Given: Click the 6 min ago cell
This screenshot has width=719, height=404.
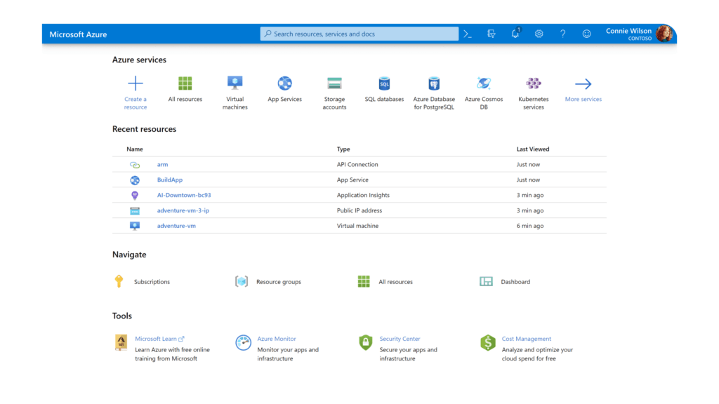Looking at the screenshot, I should [x=530, y=226].
